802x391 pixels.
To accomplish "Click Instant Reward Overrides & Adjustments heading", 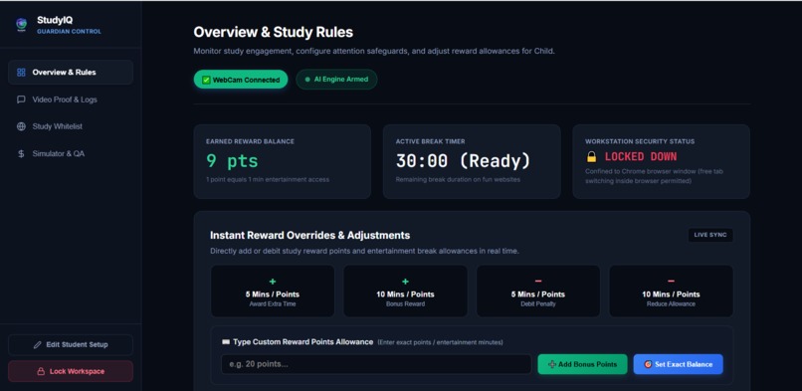I will click(310, 235).
